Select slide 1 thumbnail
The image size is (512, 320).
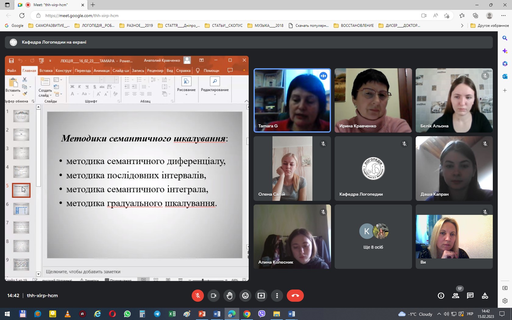click(x=21, y=116)
